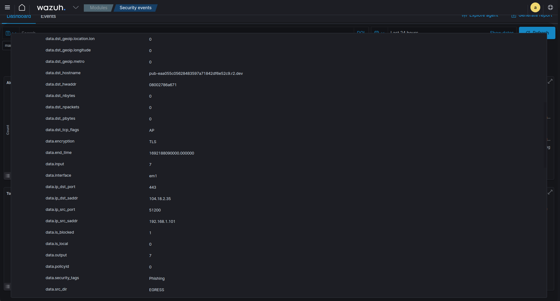This screenshot has width=560, height=301.
Task: Open the help lifebuoy icon
Action: [550, 7]
